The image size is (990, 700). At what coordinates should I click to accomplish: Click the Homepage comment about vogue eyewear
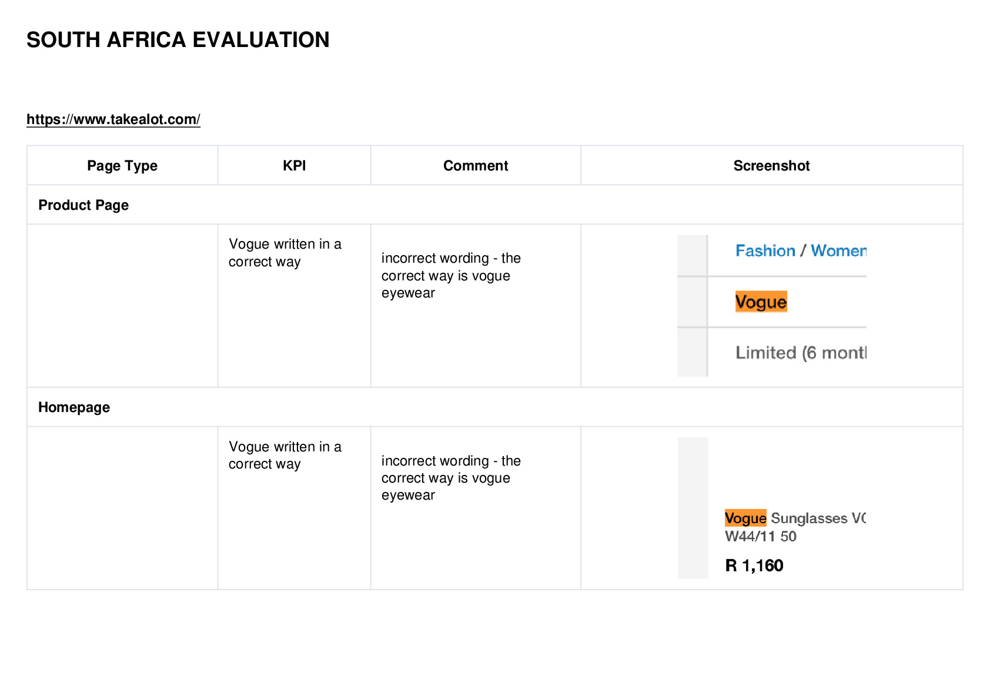coord(451,478)
